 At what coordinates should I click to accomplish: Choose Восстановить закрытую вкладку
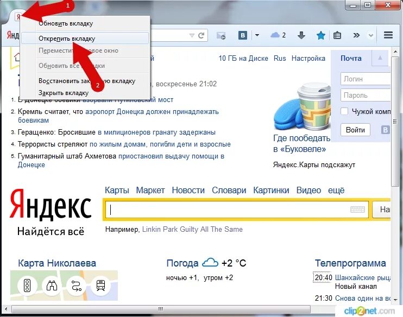(85, 81)
